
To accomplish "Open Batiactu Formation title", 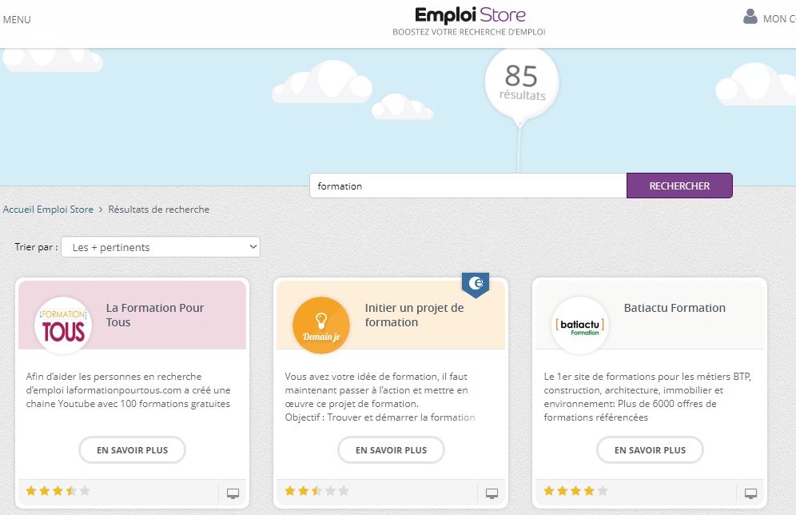I will coord(675,308).
